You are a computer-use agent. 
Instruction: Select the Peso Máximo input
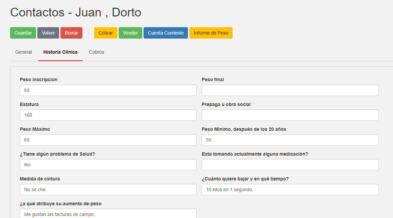108,140
